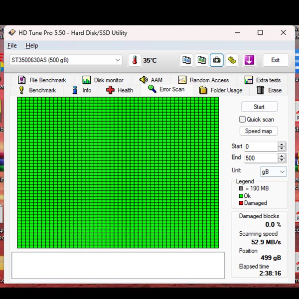Open the Help menu
Viewport: 299px width, 299px height.
pyautogui.click(x=32, y=45)
